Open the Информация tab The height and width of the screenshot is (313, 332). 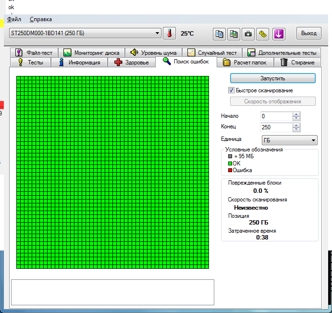pos(79,63)
